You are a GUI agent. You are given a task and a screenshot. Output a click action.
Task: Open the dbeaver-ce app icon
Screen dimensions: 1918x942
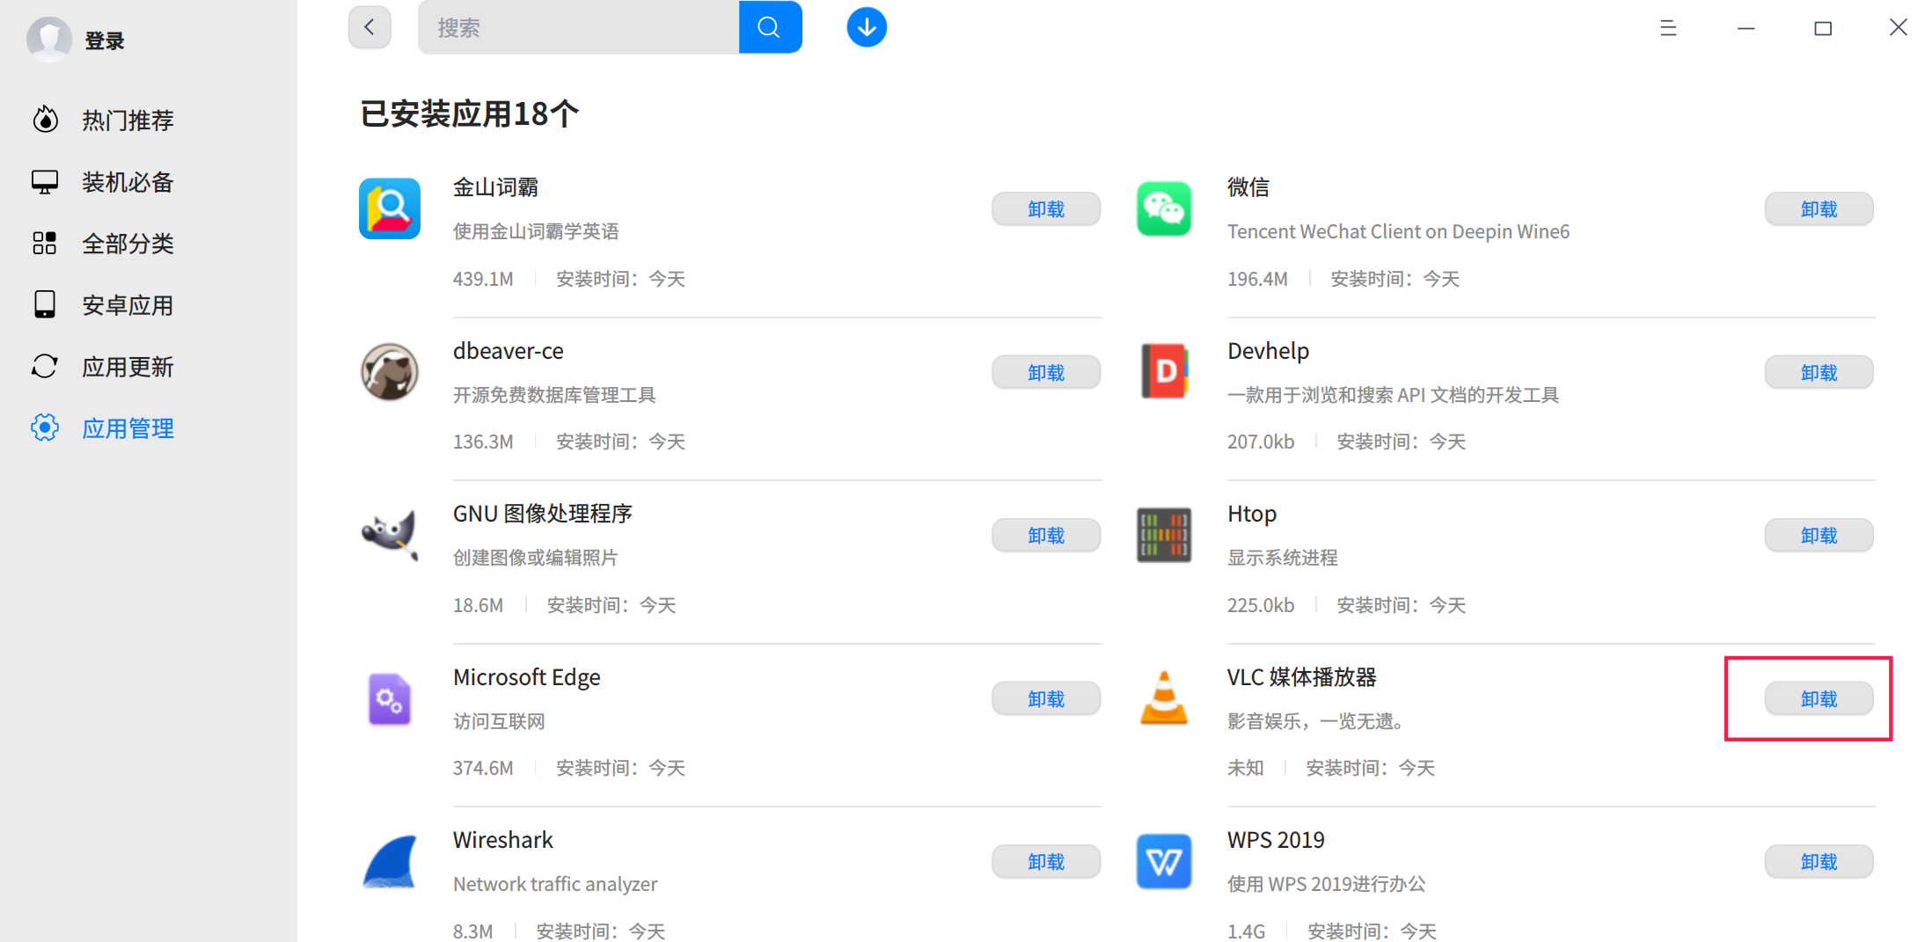(x=390, y=372)
